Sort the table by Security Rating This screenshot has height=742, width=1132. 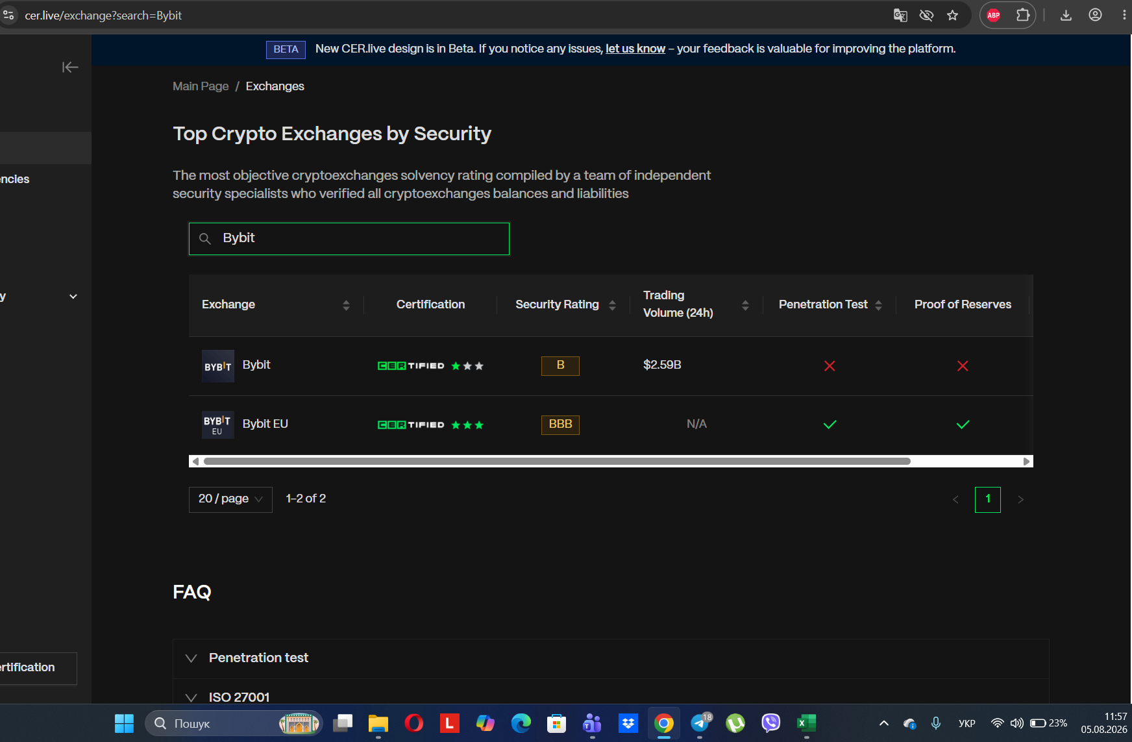(x=612, y=305)
